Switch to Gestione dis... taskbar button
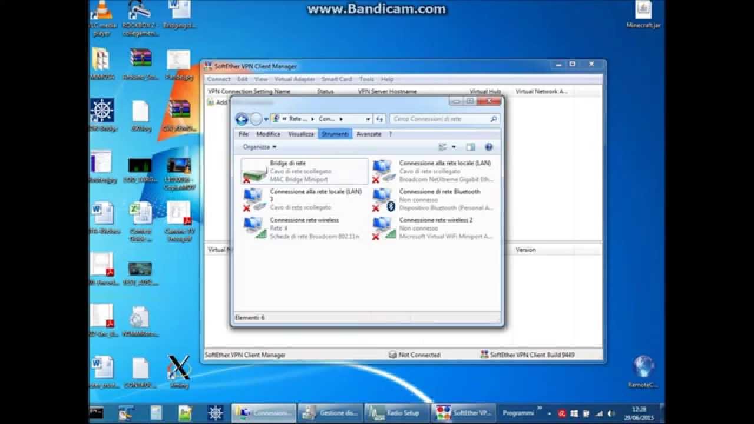754x424 pixels. 330,413
